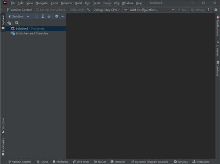This screenshot has width=220, height=164.
Task: Click the Debug button
Action: coord(197,10)
